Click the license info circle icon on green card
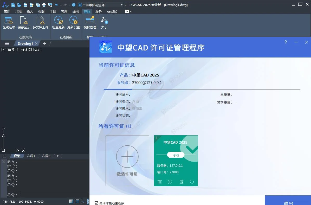This screenshot has height=205, width=311. pyautogui.click(x=170, y=182)
